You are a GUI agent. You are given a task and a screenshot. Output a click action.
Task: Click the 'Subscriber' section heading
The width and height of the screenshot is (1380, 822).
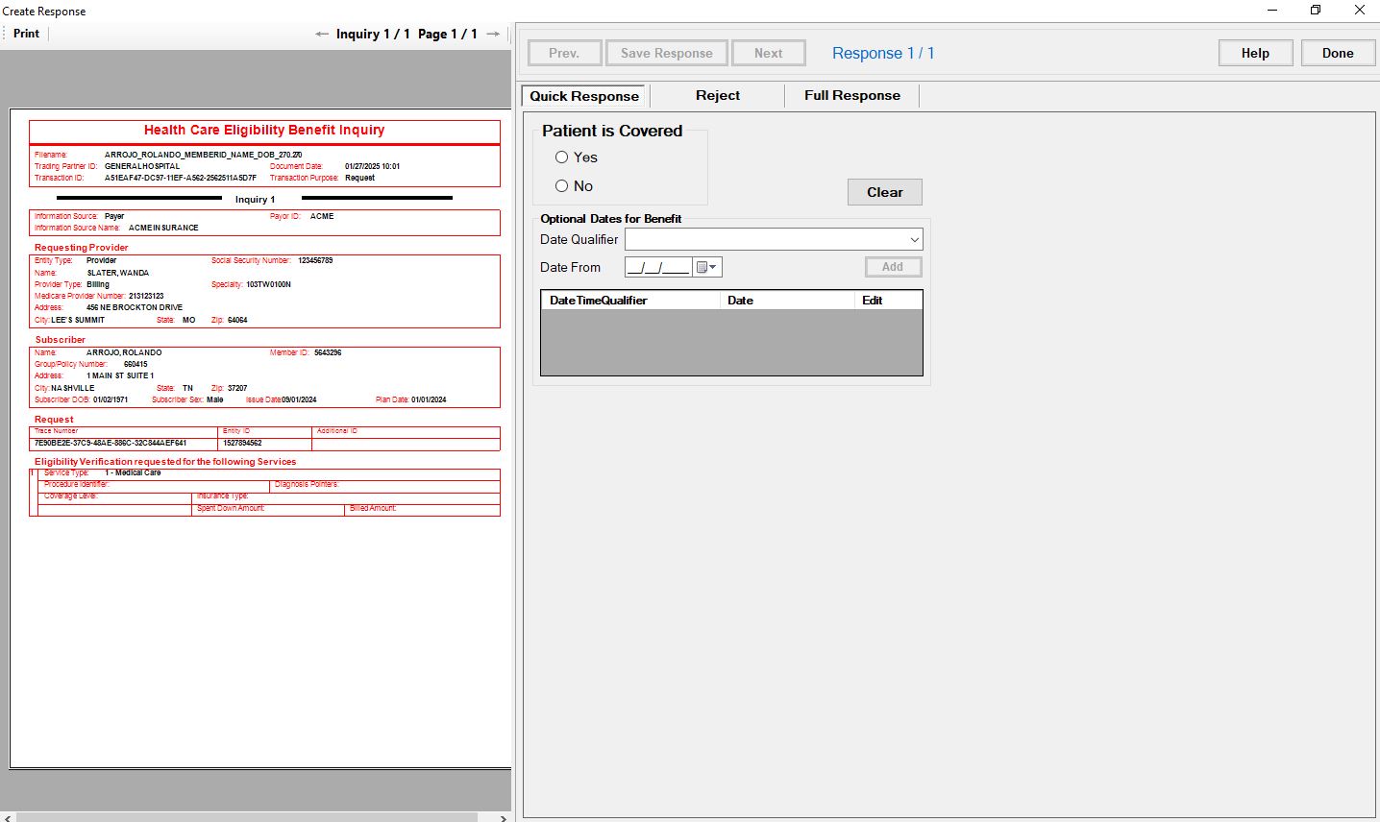pos(61,340)
